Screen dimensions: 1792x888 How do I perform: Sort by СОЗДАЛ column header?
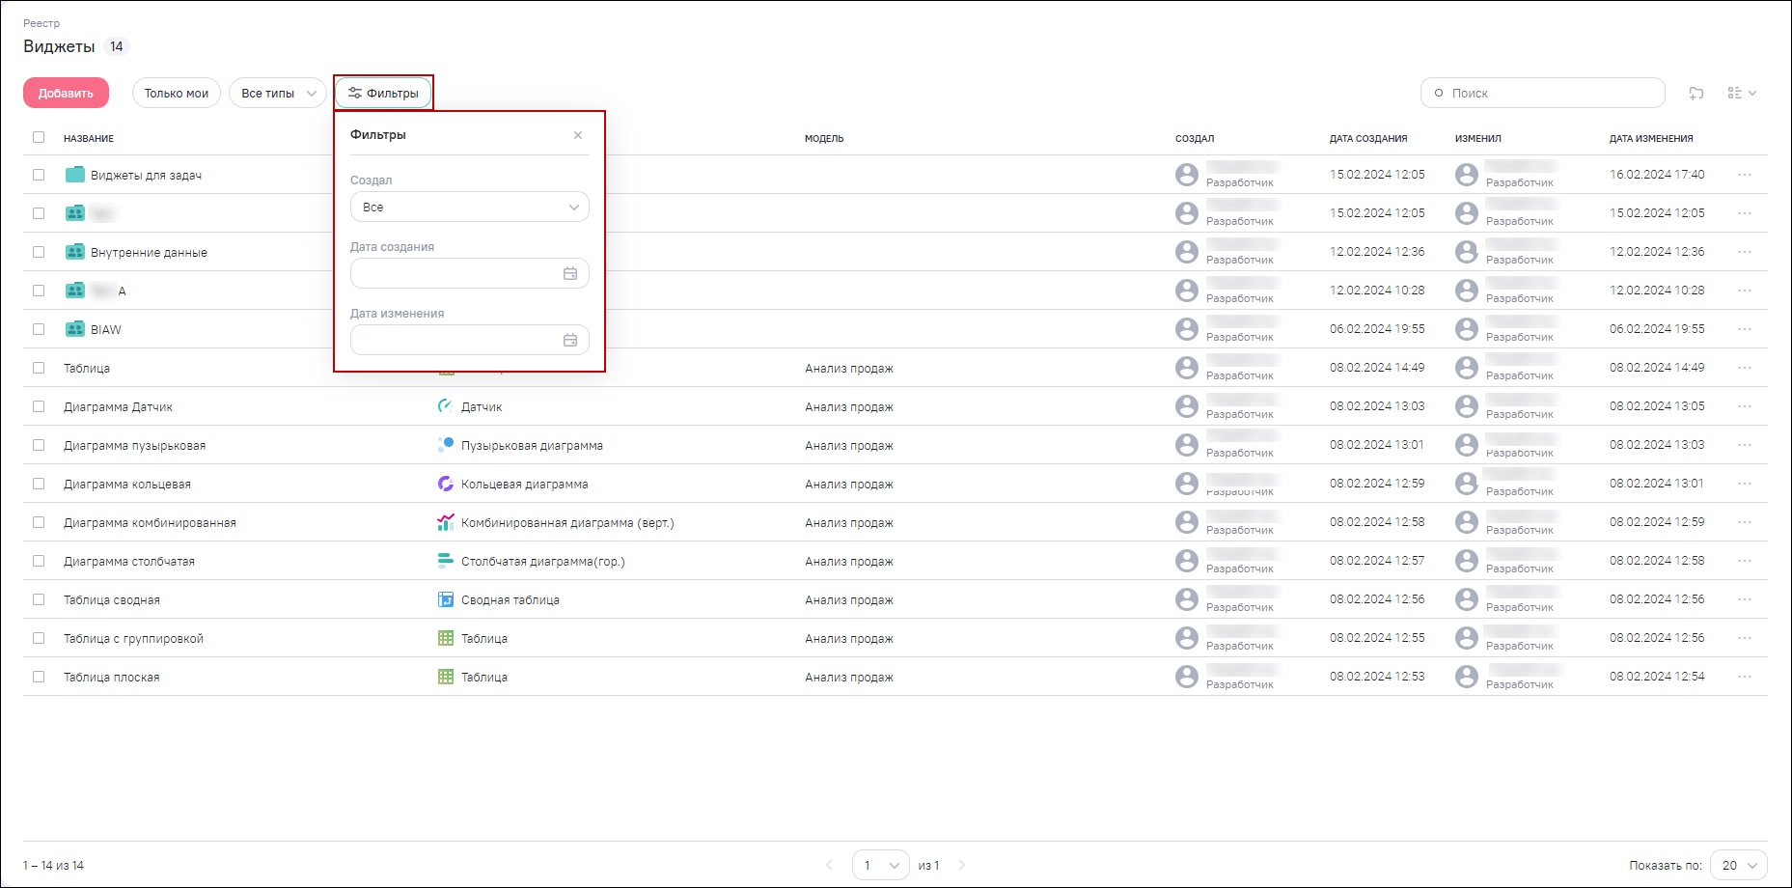(1195, 138)
